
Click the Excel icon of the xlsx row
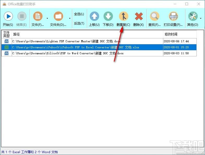(x=7, y=47)
